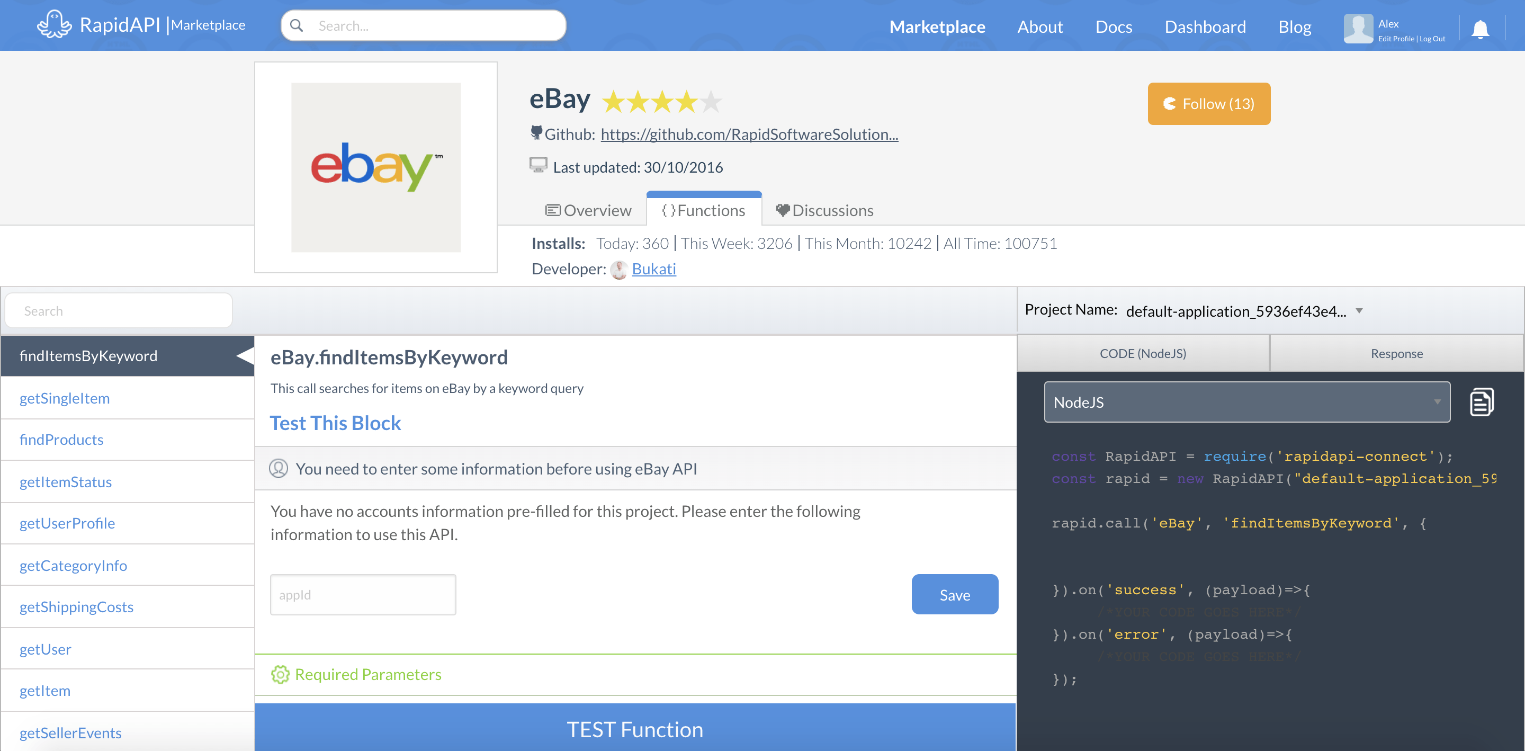The width and height of the screenshot is (1525, 751).
Task: Click the Save button
Action: [954, 594]
